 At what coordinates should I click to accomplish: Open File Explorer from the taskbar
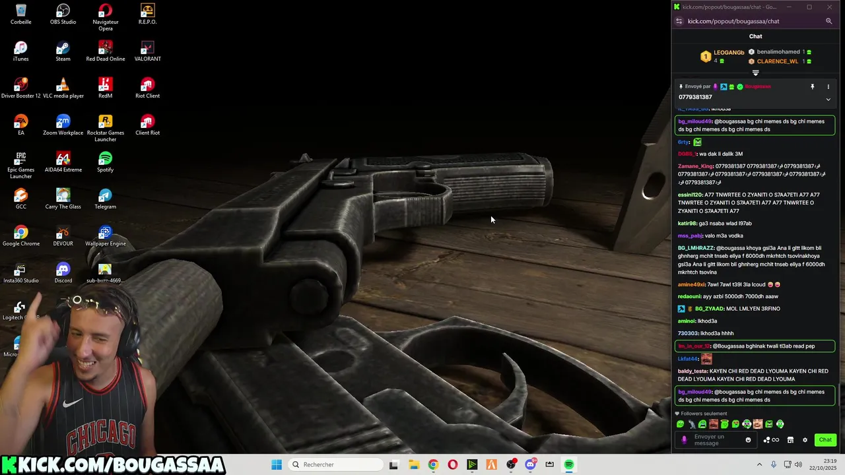[414, 464]
